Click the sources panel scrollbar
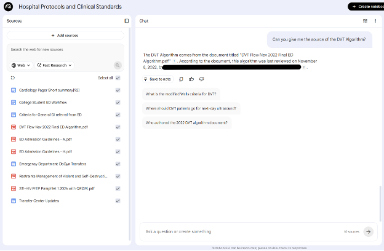Image resolution: width=384 pixels, height=251 pixels. click(x=129, y=134)
